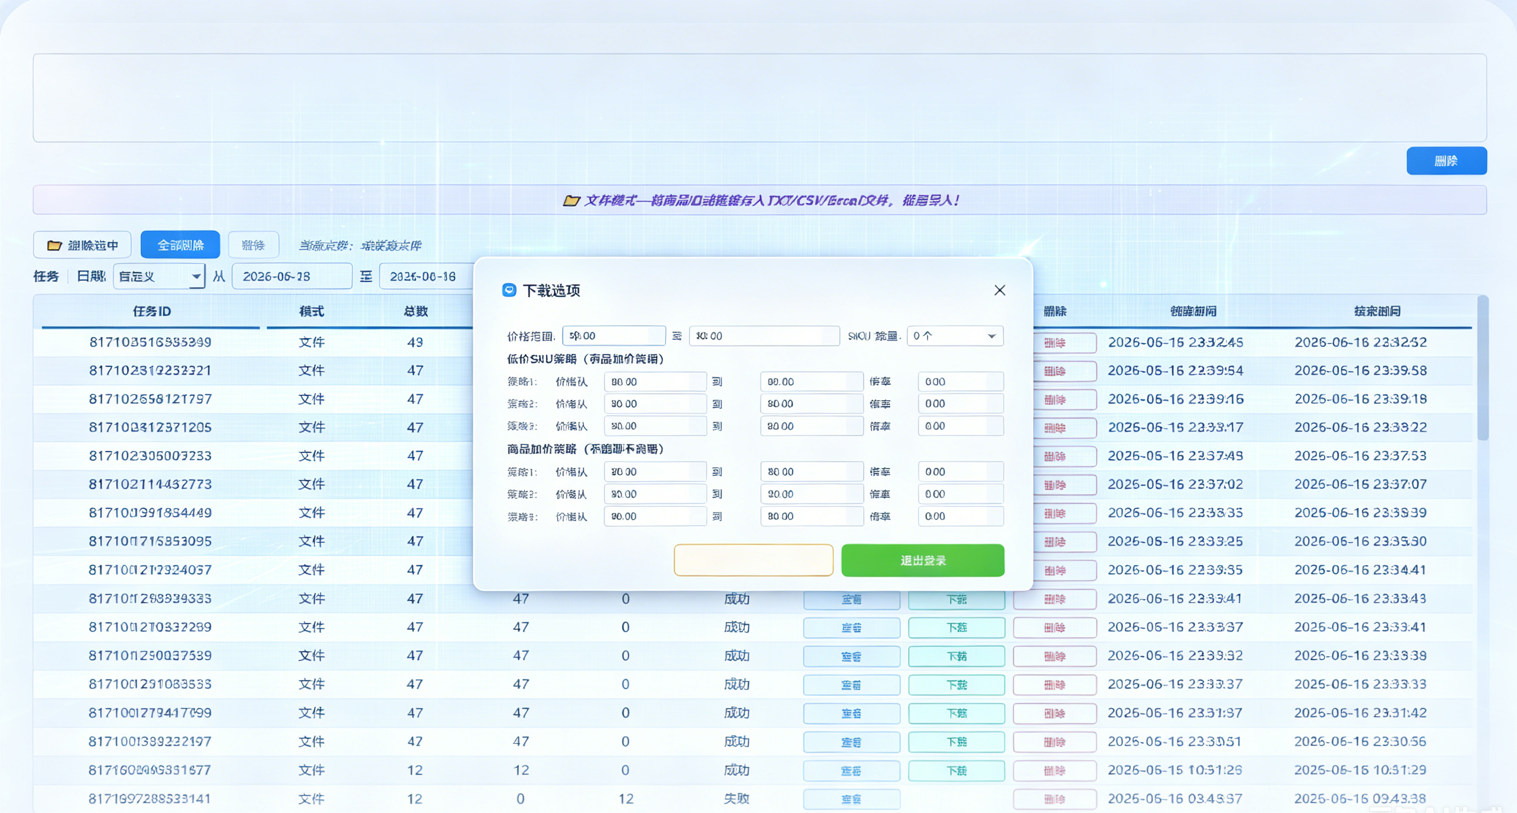Click the view button in row ending 23:31:42
1517x813 pixels.
coord(852,713)
